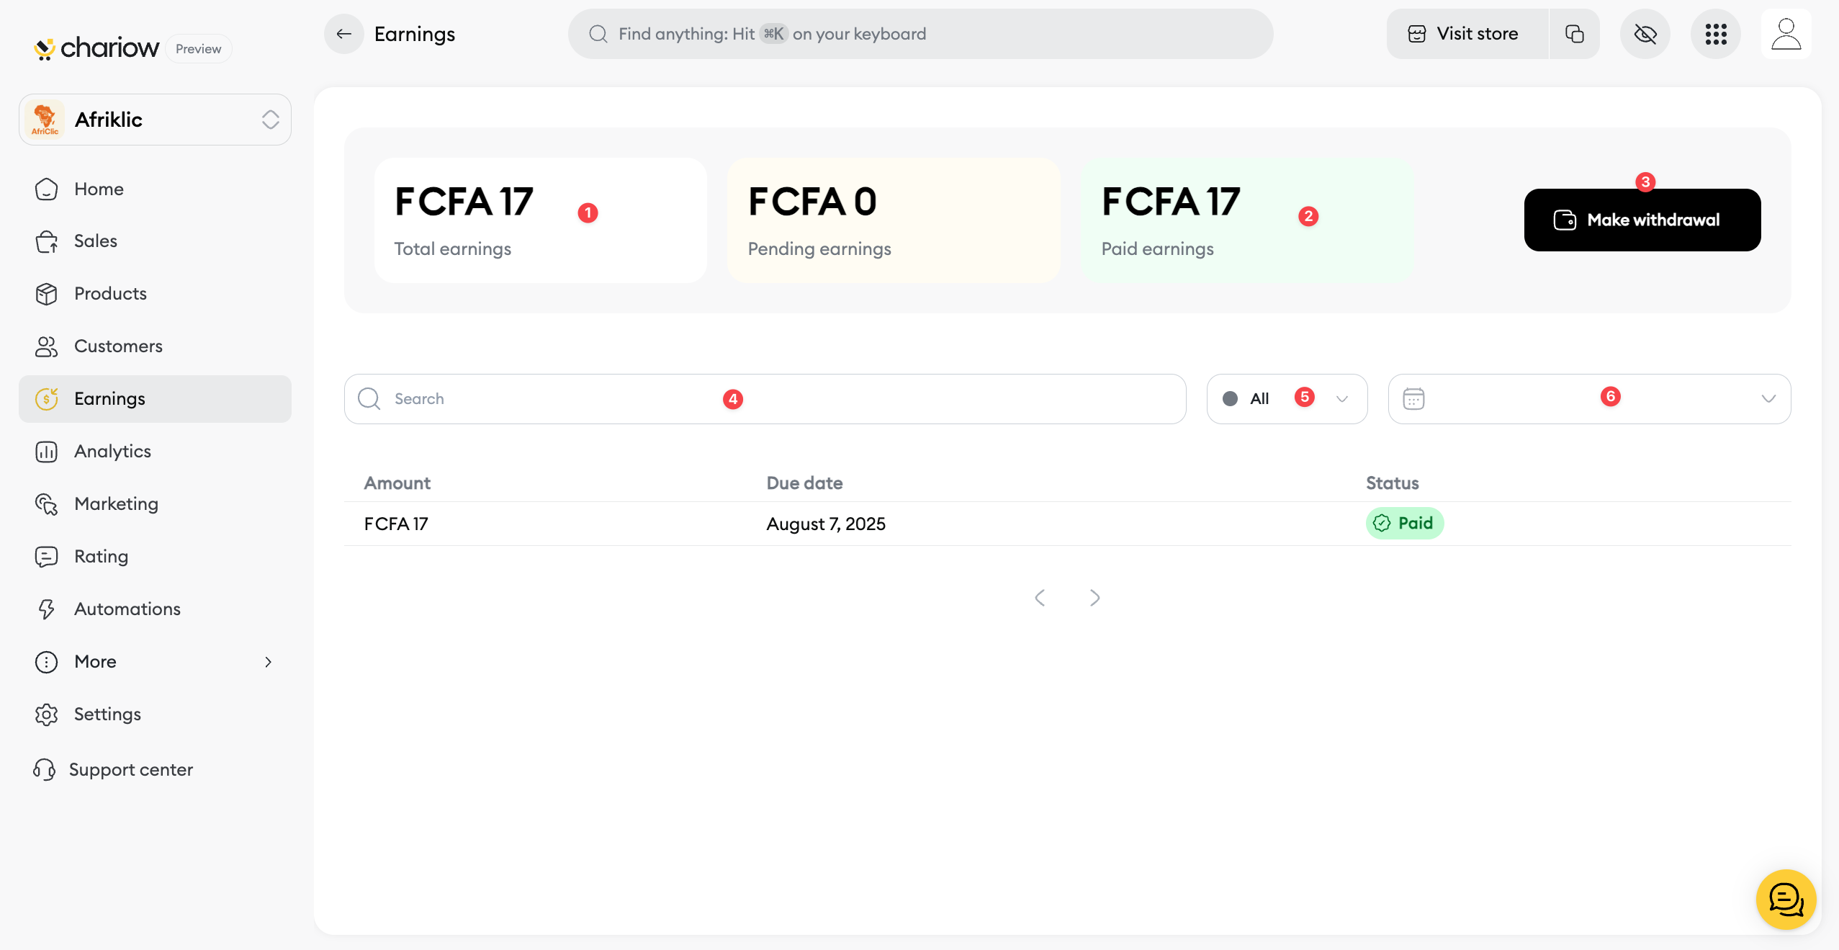The width and height of the screenshot is (1839, 950).
Task: Click the back arrow beside Earnings title
Action: tap(343, 34)
